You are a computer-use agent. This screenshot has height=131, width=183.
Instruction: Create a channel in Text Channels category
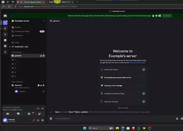coord(43,52)
